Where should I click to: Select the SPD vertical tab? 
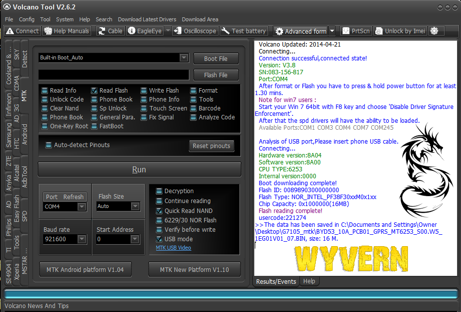click(x=24, y=216)
